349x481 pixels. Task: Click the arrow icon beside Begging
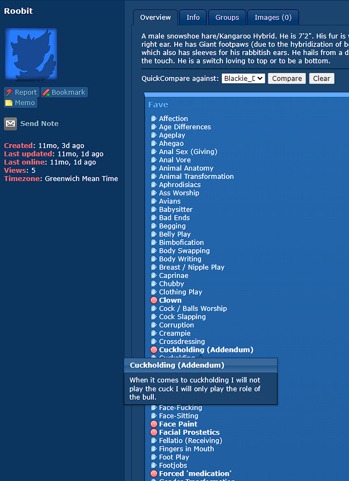[154, 226]
